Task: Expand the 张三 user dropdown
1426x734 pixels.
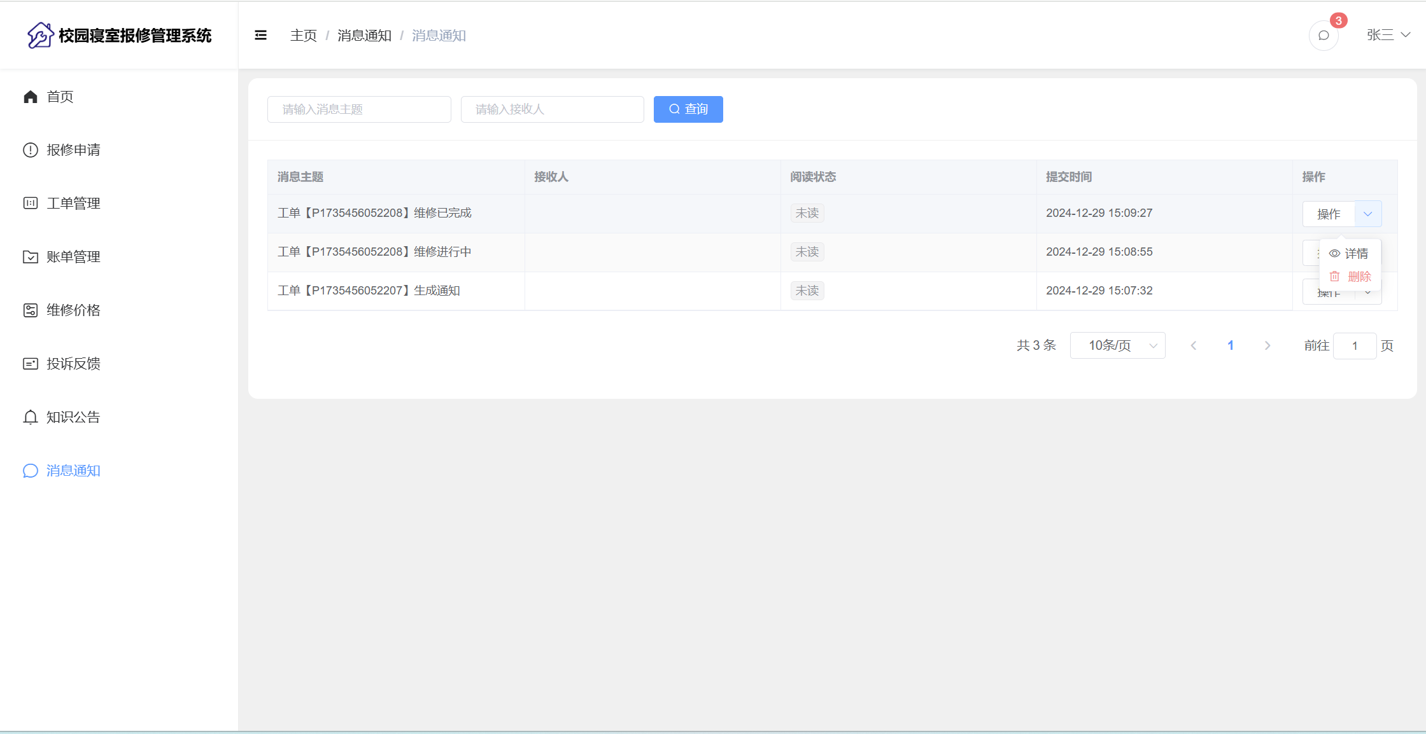Action: pyautogui.click(x=1388, y=36)
